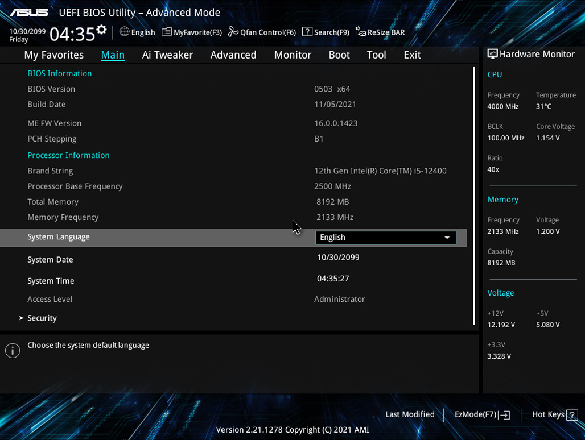585x440 pixels.
Task: Click the +5V 5.080 V reading
Action: 547,325
